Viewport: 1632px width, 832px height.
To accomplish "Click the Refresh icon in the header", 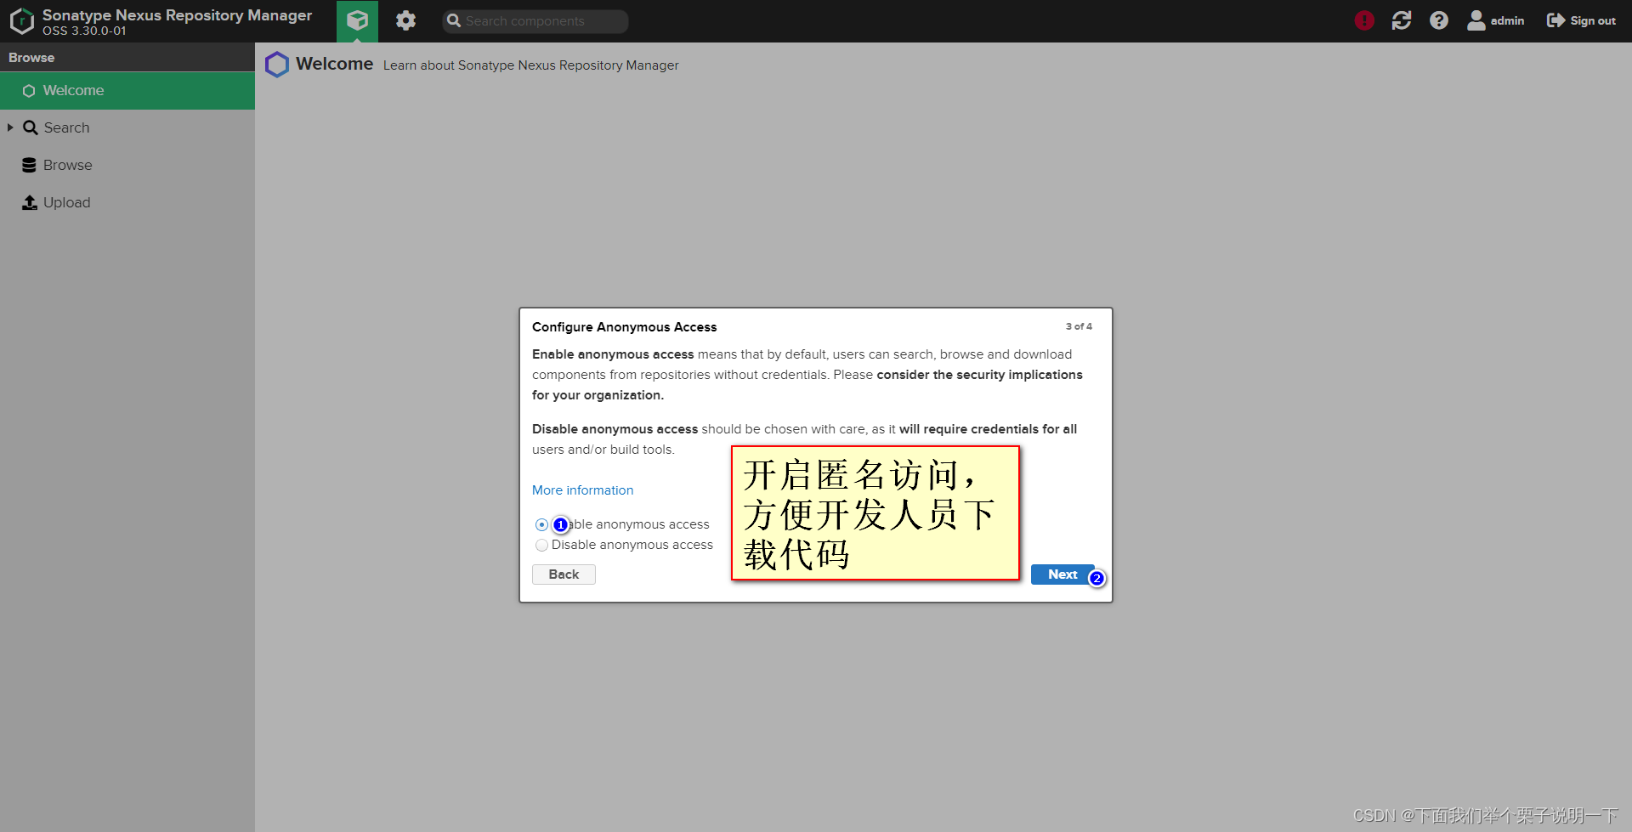I will coord(1402,20).
